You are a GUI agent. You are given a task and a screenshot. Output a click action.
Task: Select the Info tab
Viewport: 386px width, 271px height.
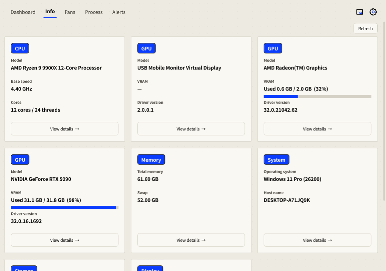[x=50, y=12]
